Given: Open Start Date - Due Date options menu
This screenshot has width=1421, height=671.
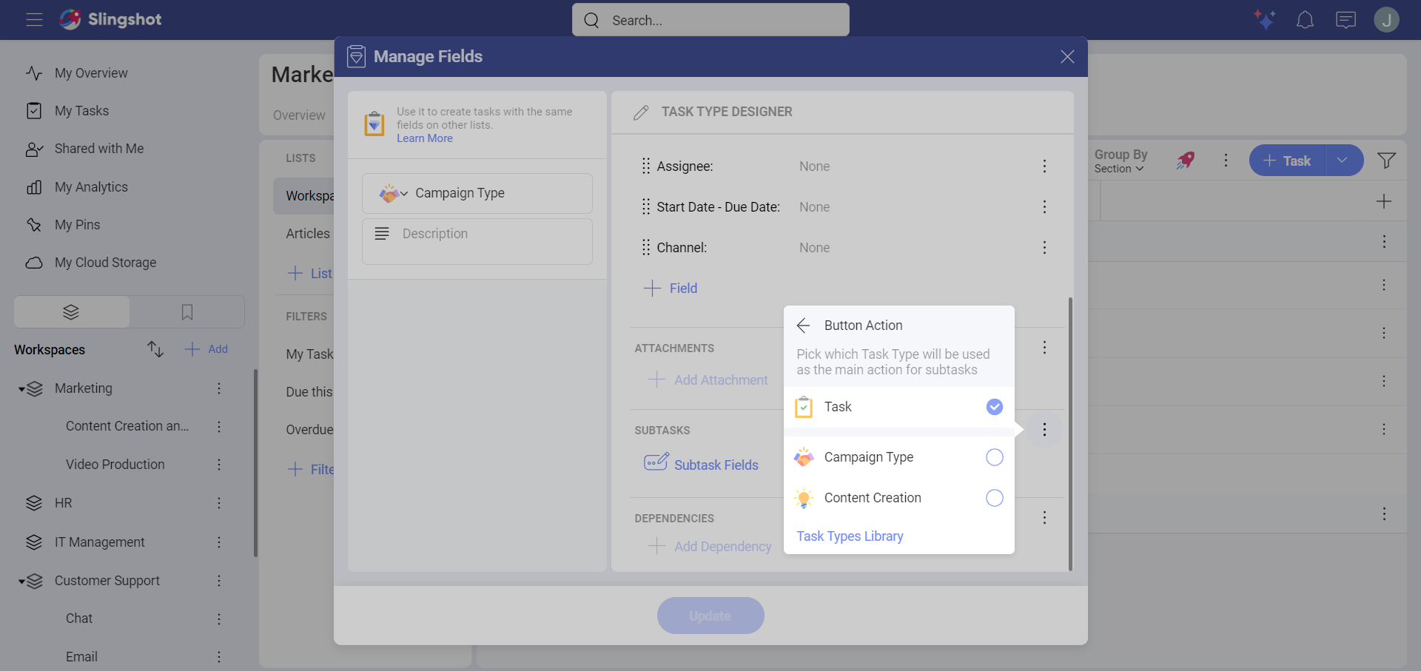Looking at the screenshot, I should click(x=1044, y=207).
